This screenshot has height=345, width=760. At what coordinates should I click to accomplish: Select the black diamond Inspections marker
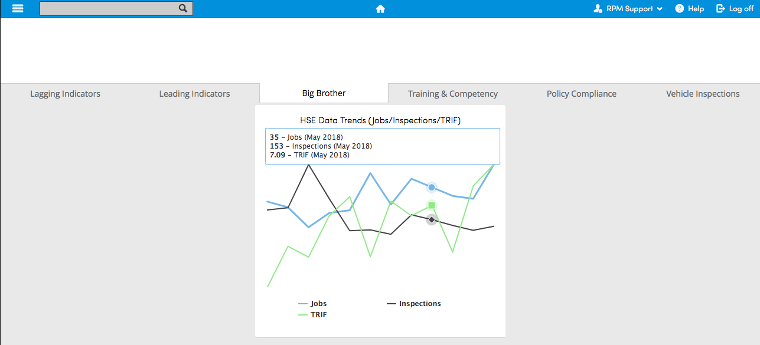(x=432, y=219)
